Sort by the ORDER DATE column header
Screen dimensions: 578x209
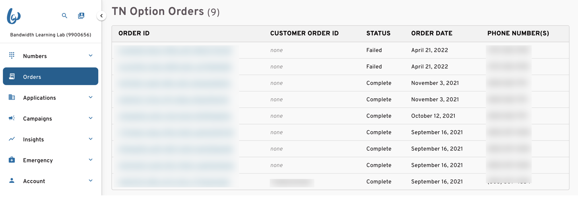tap(431, 34)
